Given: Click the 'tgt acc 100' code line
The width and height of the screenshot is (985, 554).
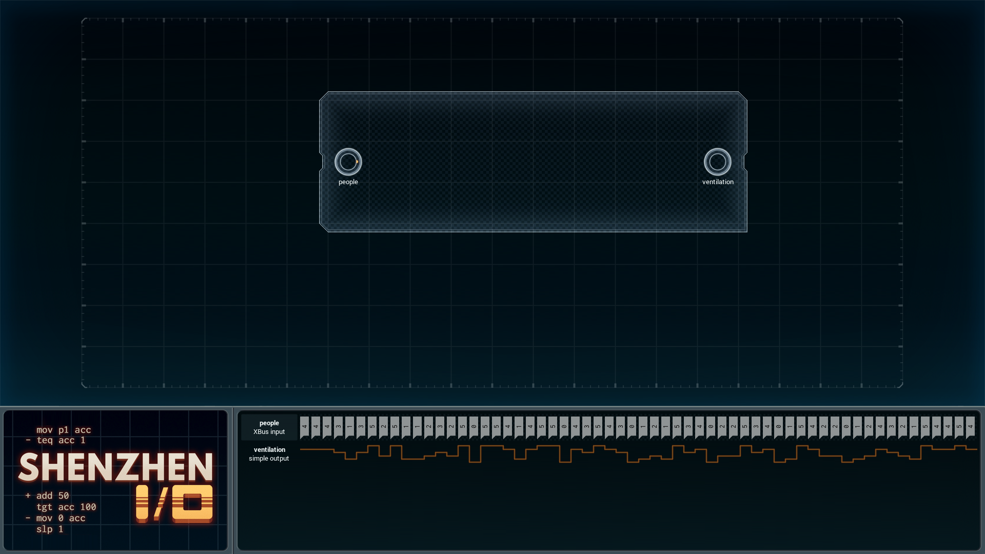Looking at the screenshot, I should (x=66, y=507).
